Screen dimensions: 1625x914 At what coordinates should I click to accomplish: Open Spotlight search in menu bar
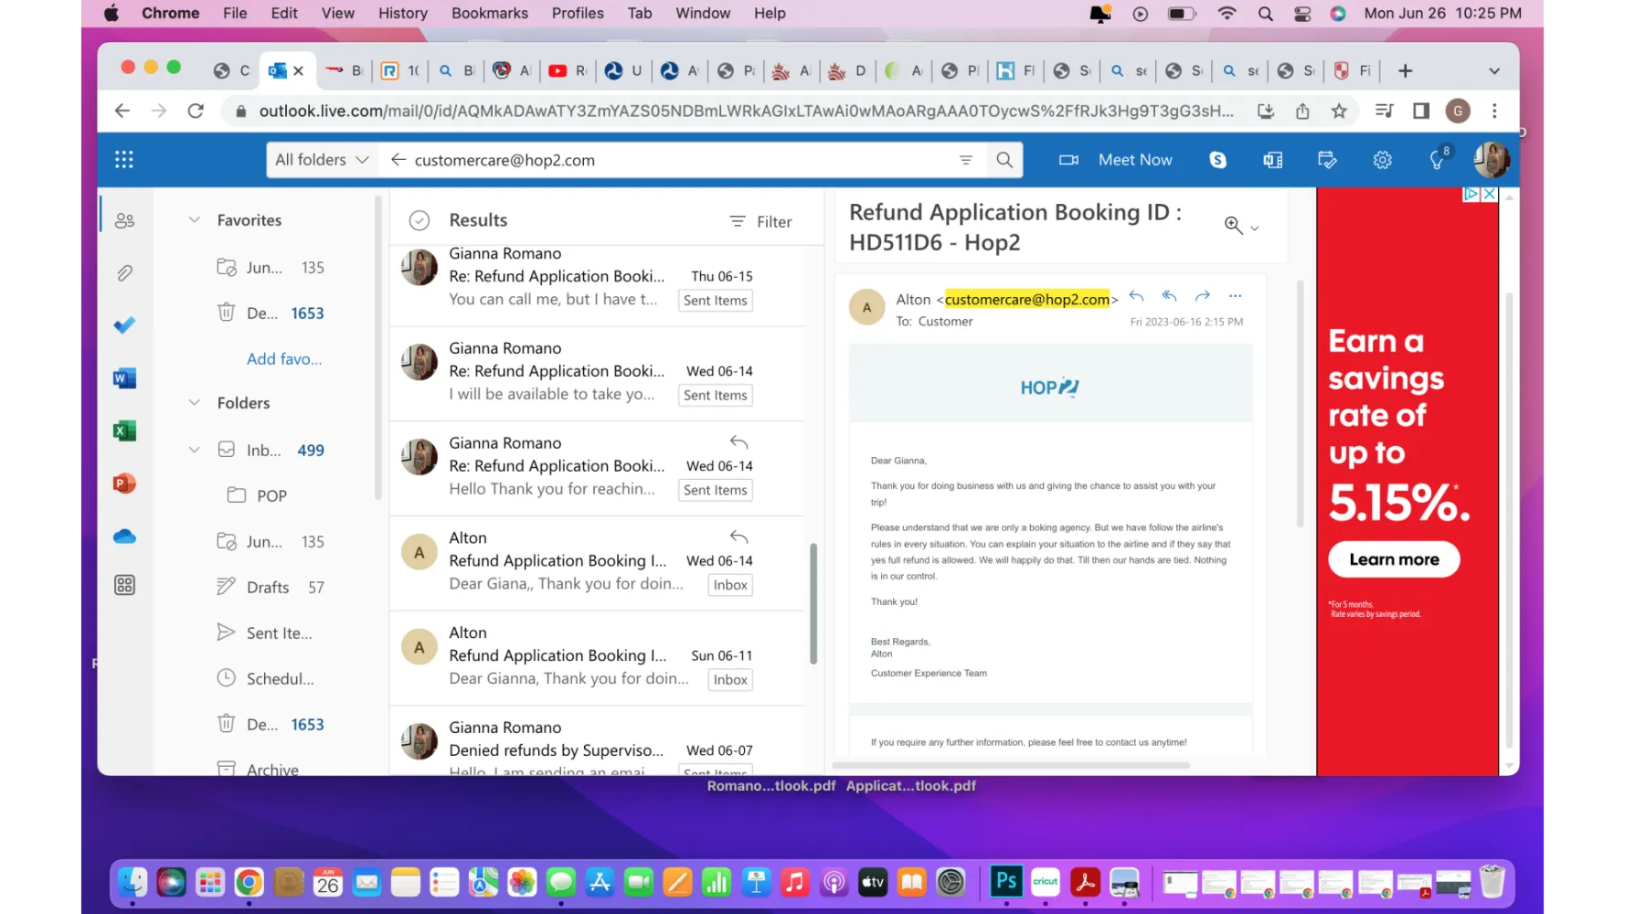click(1265, 13)
